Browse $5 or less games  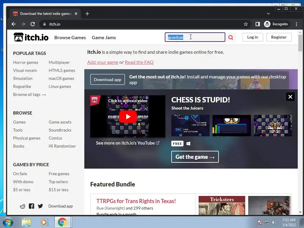[x=21, y=190]
